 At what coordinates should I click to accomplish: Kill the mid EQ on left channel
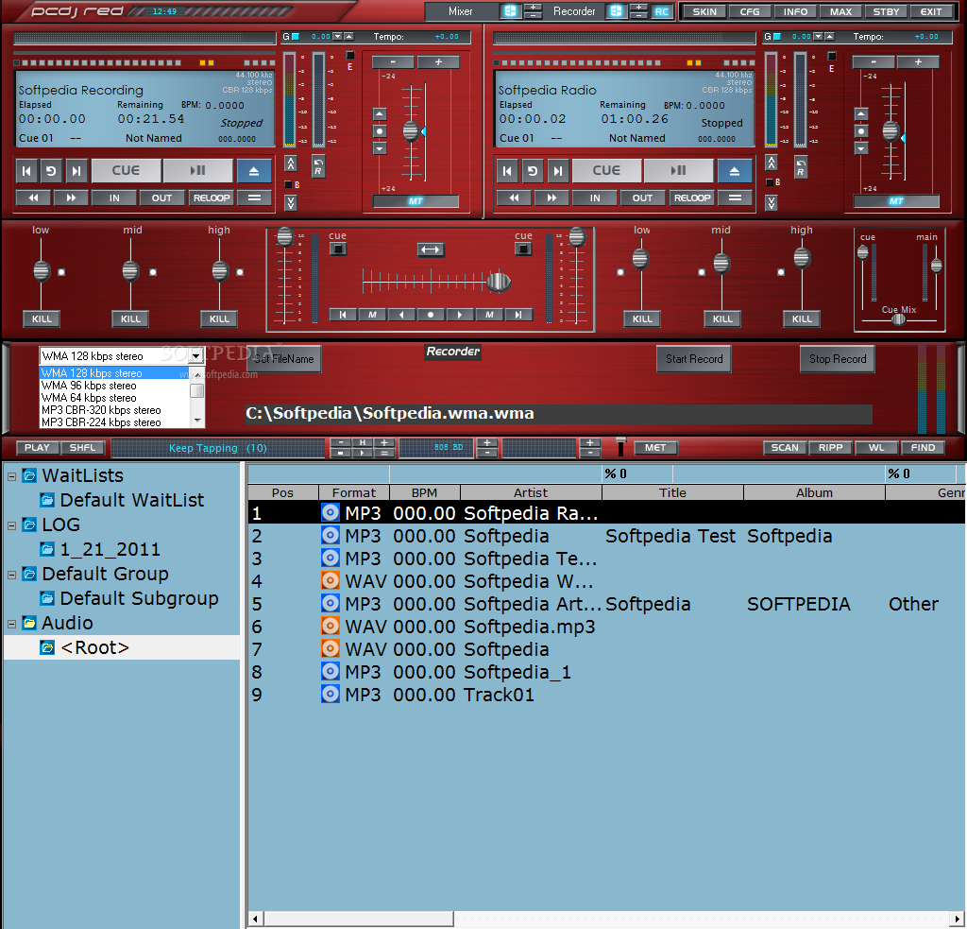(130, 319)
